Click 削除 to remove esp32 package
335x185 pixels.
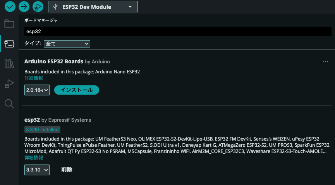(x=67, y=170)
